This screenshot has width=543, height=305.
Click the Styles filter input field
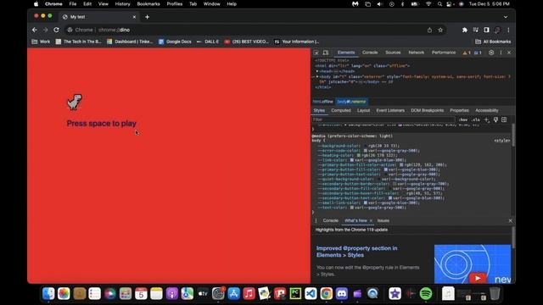(383, 119)
